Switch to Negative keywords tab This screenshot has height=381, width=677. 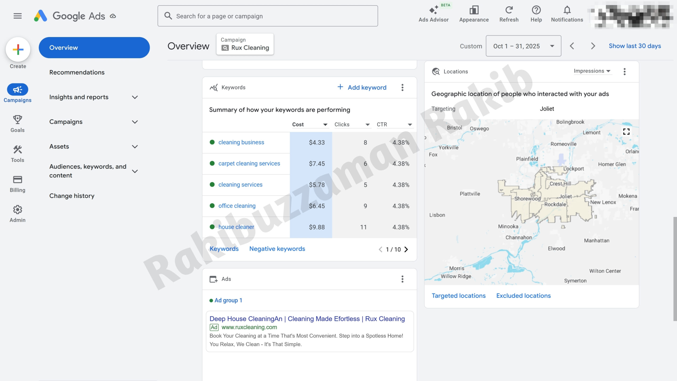(x=277, y=249)
